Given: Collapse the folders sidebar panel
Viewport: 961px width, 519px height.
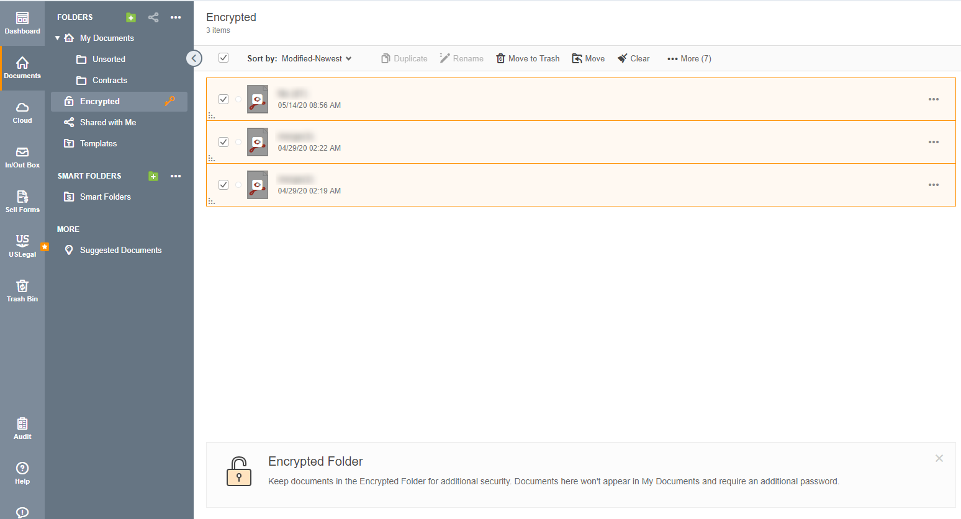Looking at the screenshot, I should (194, 58).
